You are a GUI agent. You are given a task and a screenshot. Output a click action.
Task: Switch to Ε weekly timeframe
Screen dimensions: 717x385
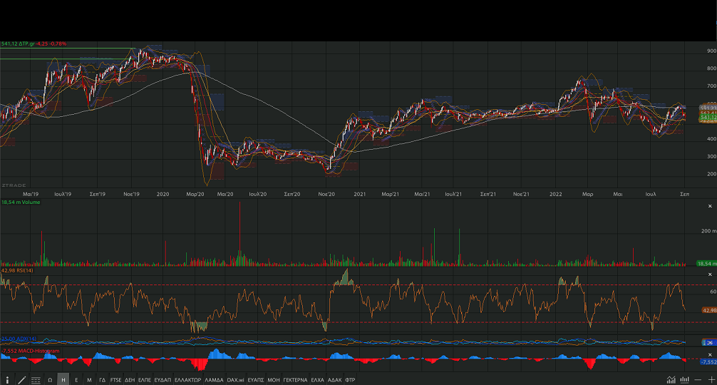point(76,380)
